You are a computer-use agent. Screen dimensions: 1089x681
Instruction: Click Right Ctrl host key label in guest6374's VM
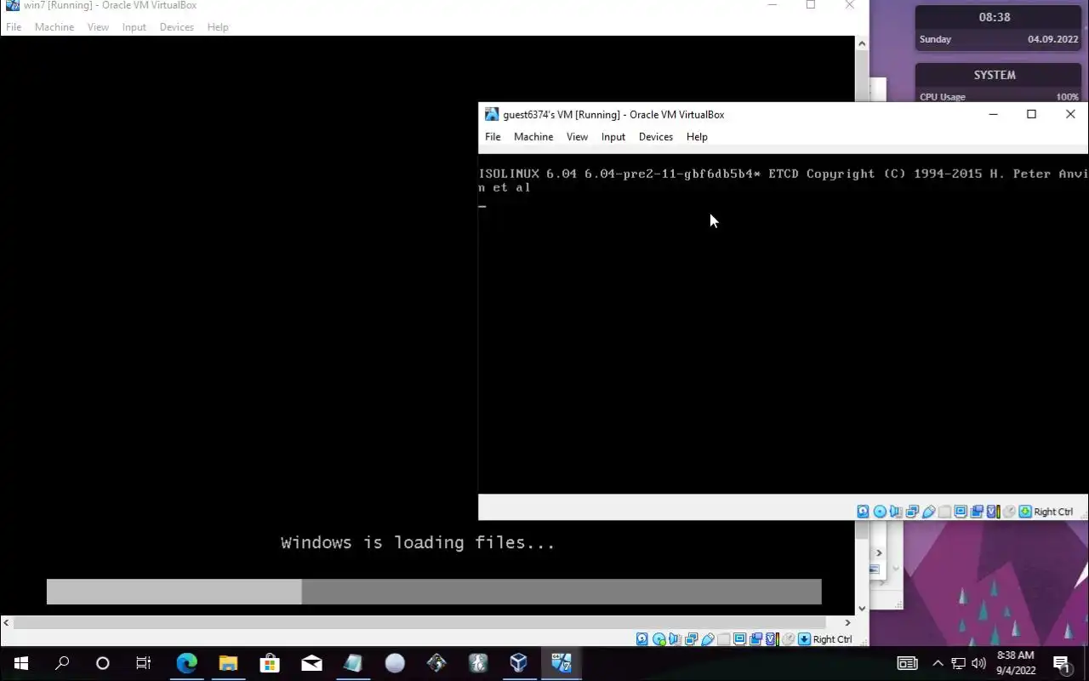click(x=1053, y=512)
